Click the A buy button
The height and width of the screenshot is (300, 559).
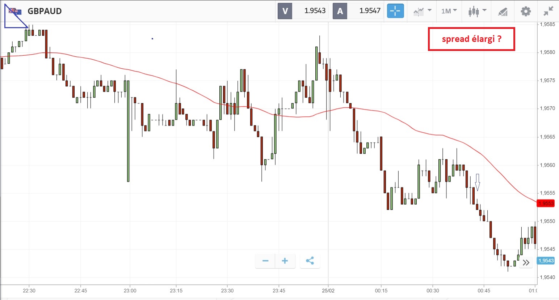point(340,11)
